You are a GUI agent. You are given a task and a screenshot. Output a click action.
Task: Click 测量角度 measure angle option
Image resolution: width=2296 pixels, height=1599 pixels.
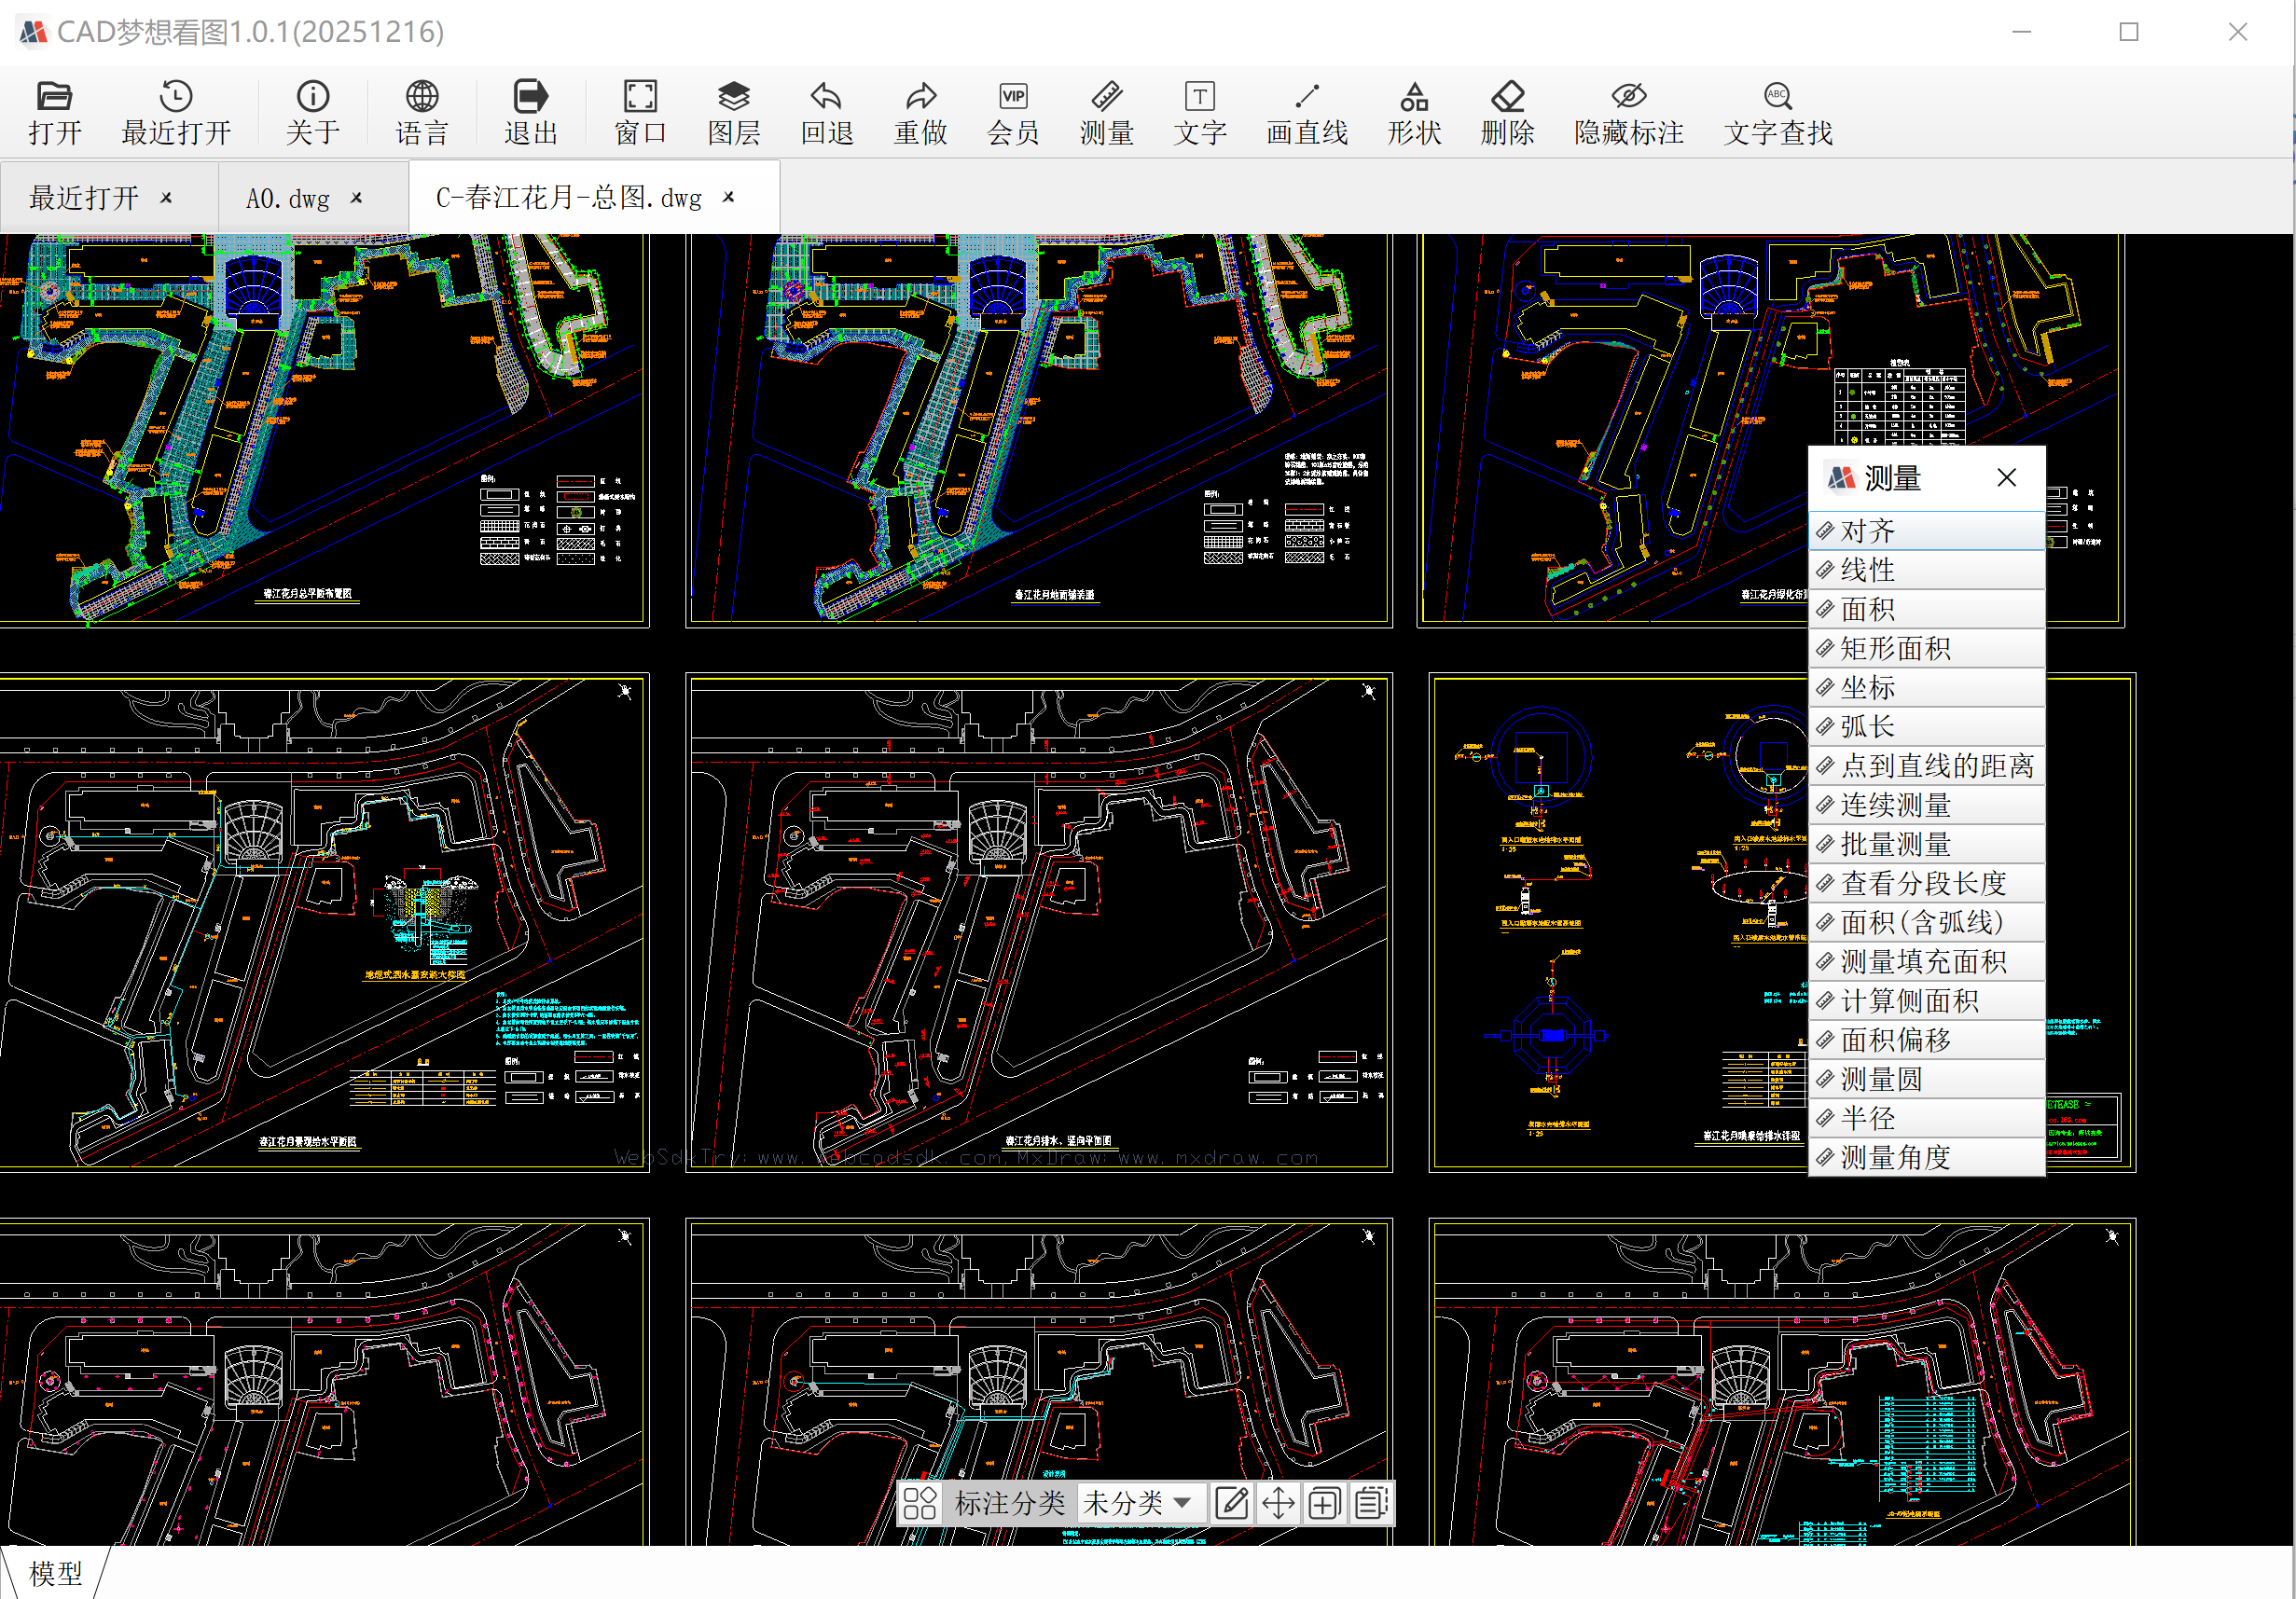pyautogui.click(x=1896, y=1157)
